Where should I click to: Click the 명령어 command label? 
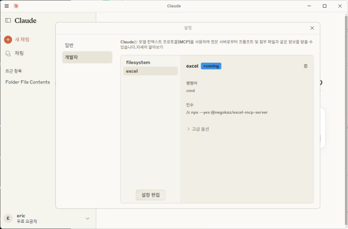click(x=192, y=83)
